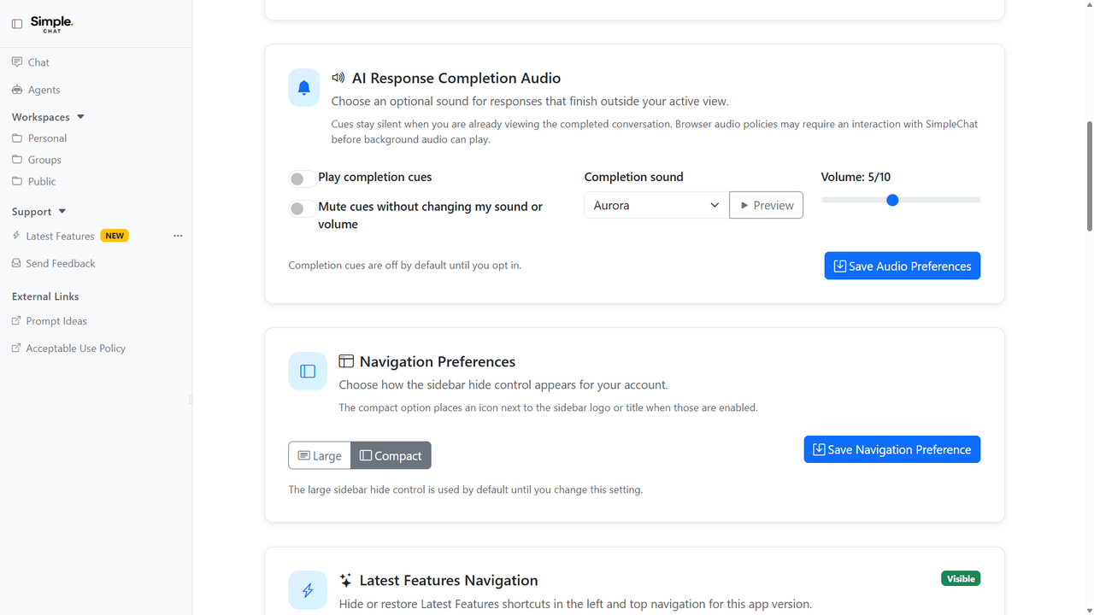Click the 'Completion sound' label
The width and height of the screenshot is (1094, 615).
[634, 177]
